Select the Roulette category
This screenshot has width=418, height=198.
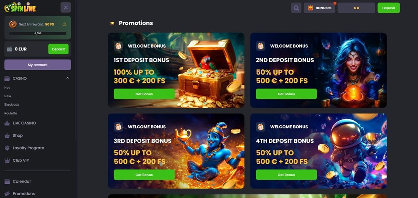pos(11,113)
